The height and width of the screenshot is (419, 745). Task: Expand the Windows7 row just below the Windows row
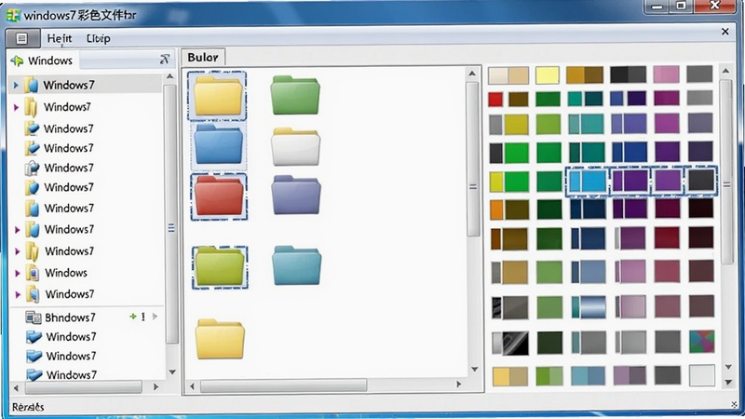click(18, 294)
